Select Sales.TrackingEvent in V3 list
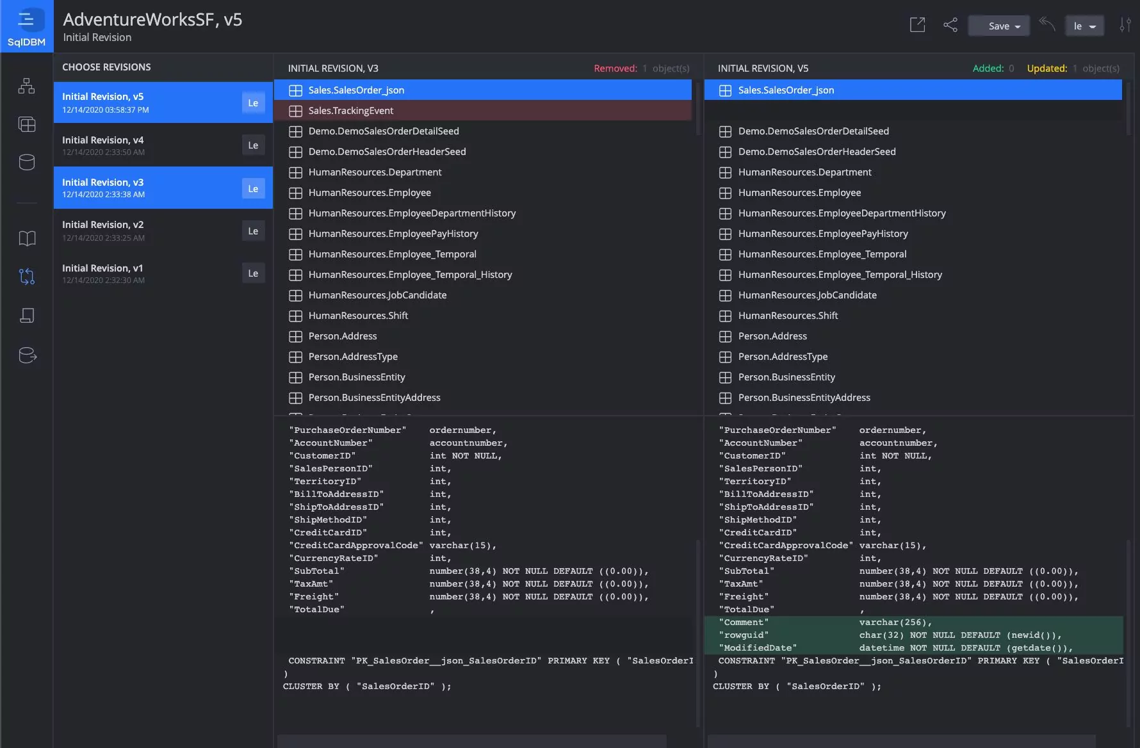The image size is (1140, 748). coord(351,111)
